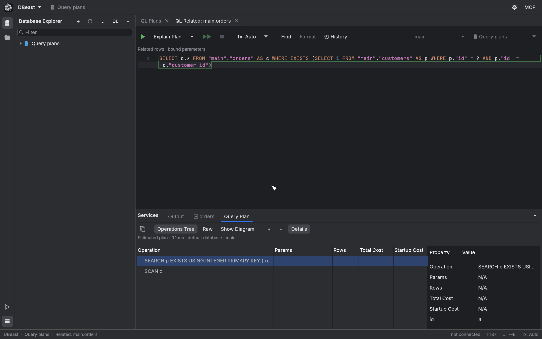Open the main schema dropdown
This screenshot has width=542, height=339.
coord(439,37)
